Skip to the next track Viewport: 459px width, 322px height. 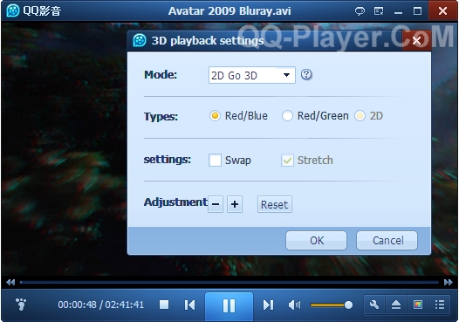(x=268, y=305)
